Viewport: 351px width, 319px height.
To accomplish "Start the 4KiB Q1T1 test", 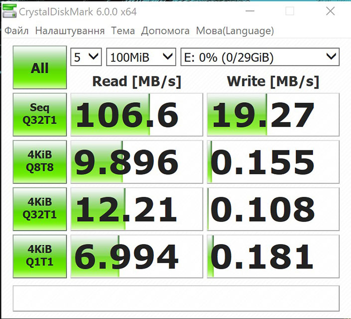I will 40,257.
